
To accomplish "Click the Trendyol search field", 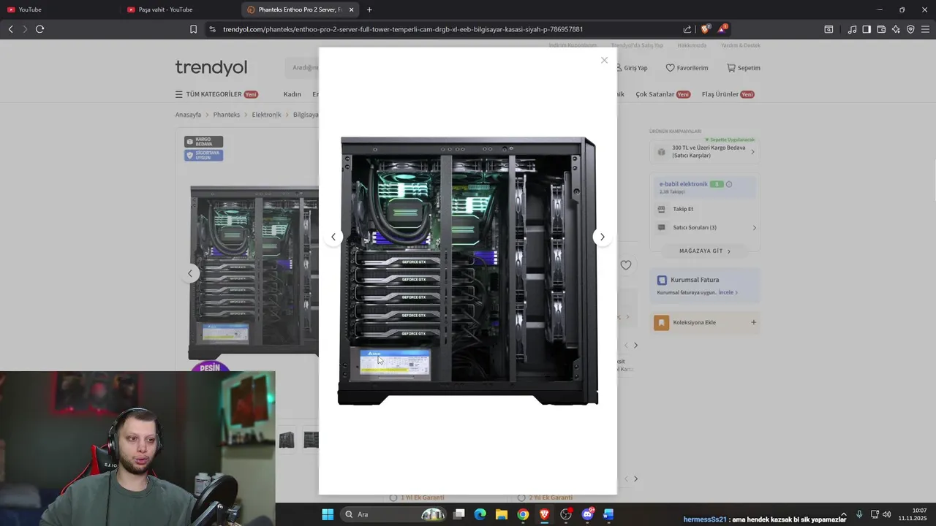I will point(302,67).
